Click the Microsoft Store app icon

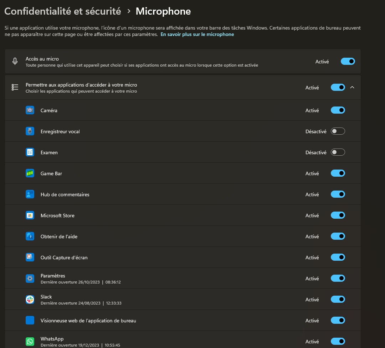30,215
